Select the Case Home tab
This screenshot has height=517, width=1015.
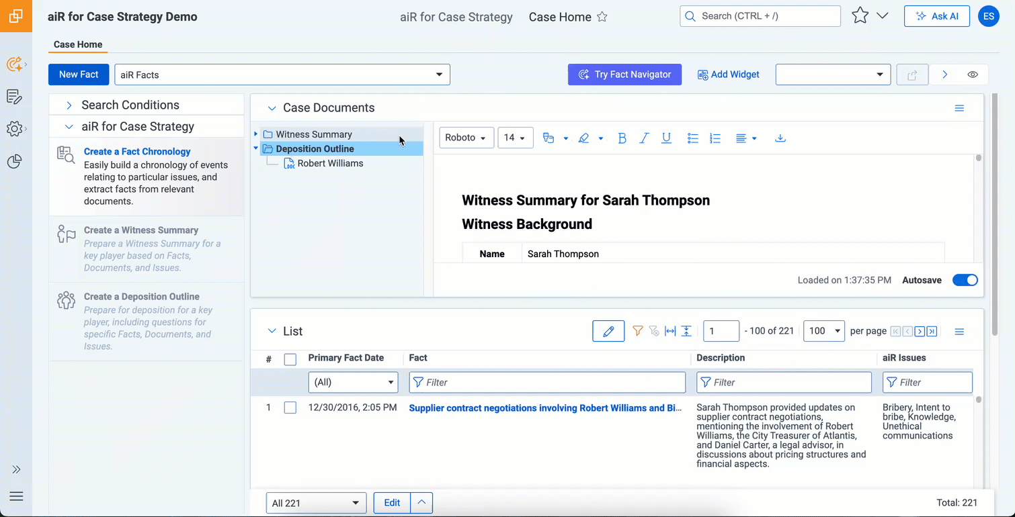click(78, 44)
